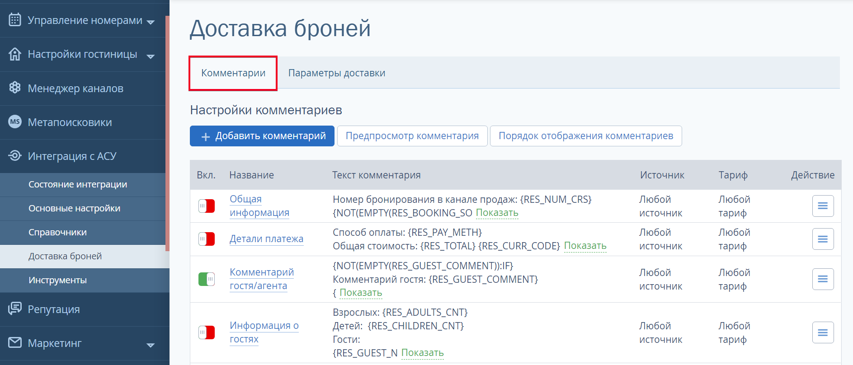This screenshot has width=853, height=365.
Task: Open Основные настройки in the sidebar
Action: tap(74, 208)
